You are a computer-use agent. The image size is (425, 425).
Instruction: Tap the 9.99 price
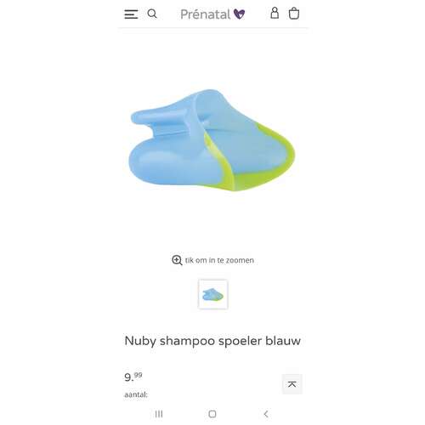(x=133, y=377)
